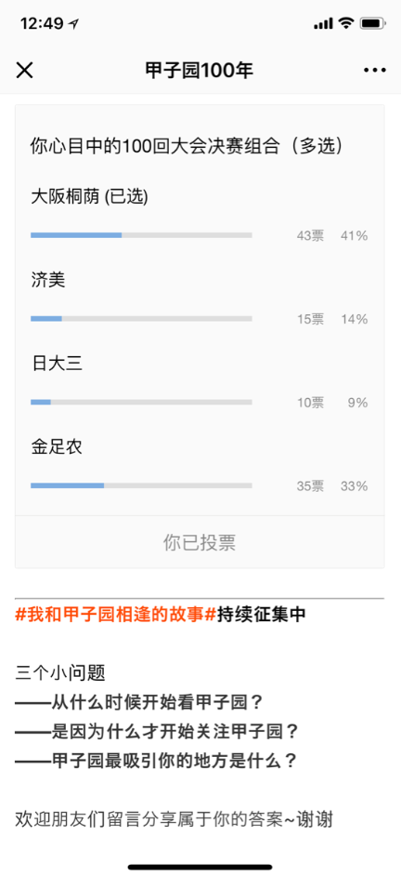401x876 pixels.
Task: Open the three-dot more options menu
Action: (x=374, y=70)
